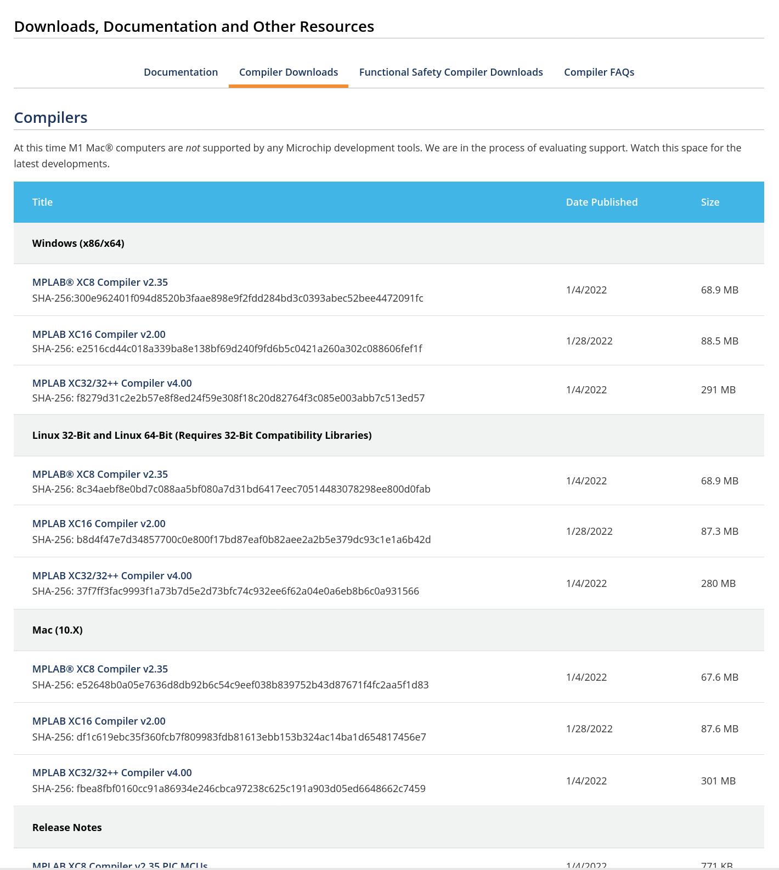The height and width of the screenshot is (870, 779).
Task: Click the 67.6 MB size cell
Action: click(x=720, y=677)
